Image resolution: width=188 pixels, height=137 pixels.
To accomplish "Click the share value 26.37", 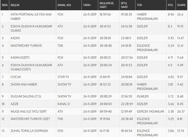I will coord(181,111).
